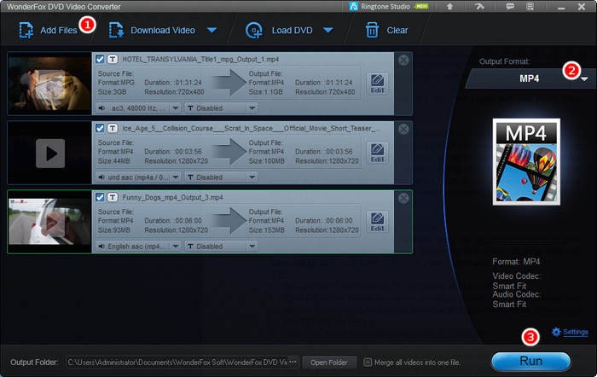This screenshot has height=377, width=597.
Task: Remove the Funny_Dogs video from list
Action: 403,198
